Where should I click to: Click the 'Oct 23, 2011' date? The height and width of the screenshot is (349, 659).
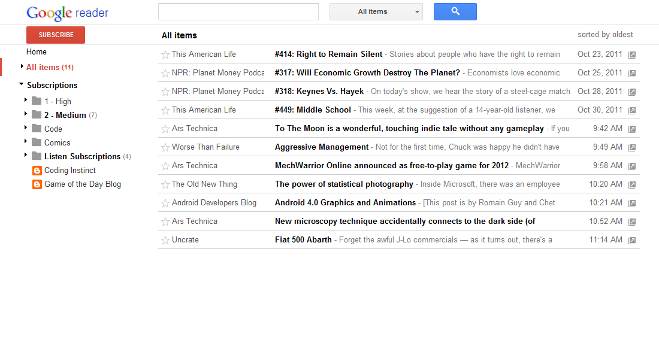pyautogui.click(x=600, y=54)
